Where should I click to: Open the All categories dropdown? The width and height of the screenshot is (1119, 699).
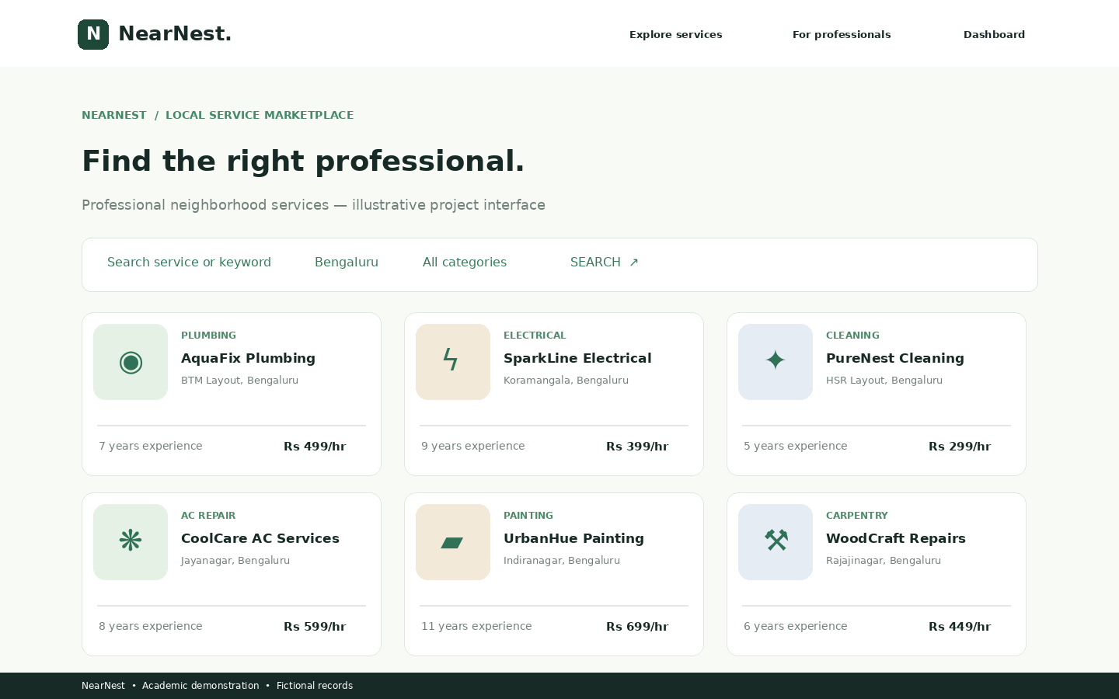tap(465, 263)
